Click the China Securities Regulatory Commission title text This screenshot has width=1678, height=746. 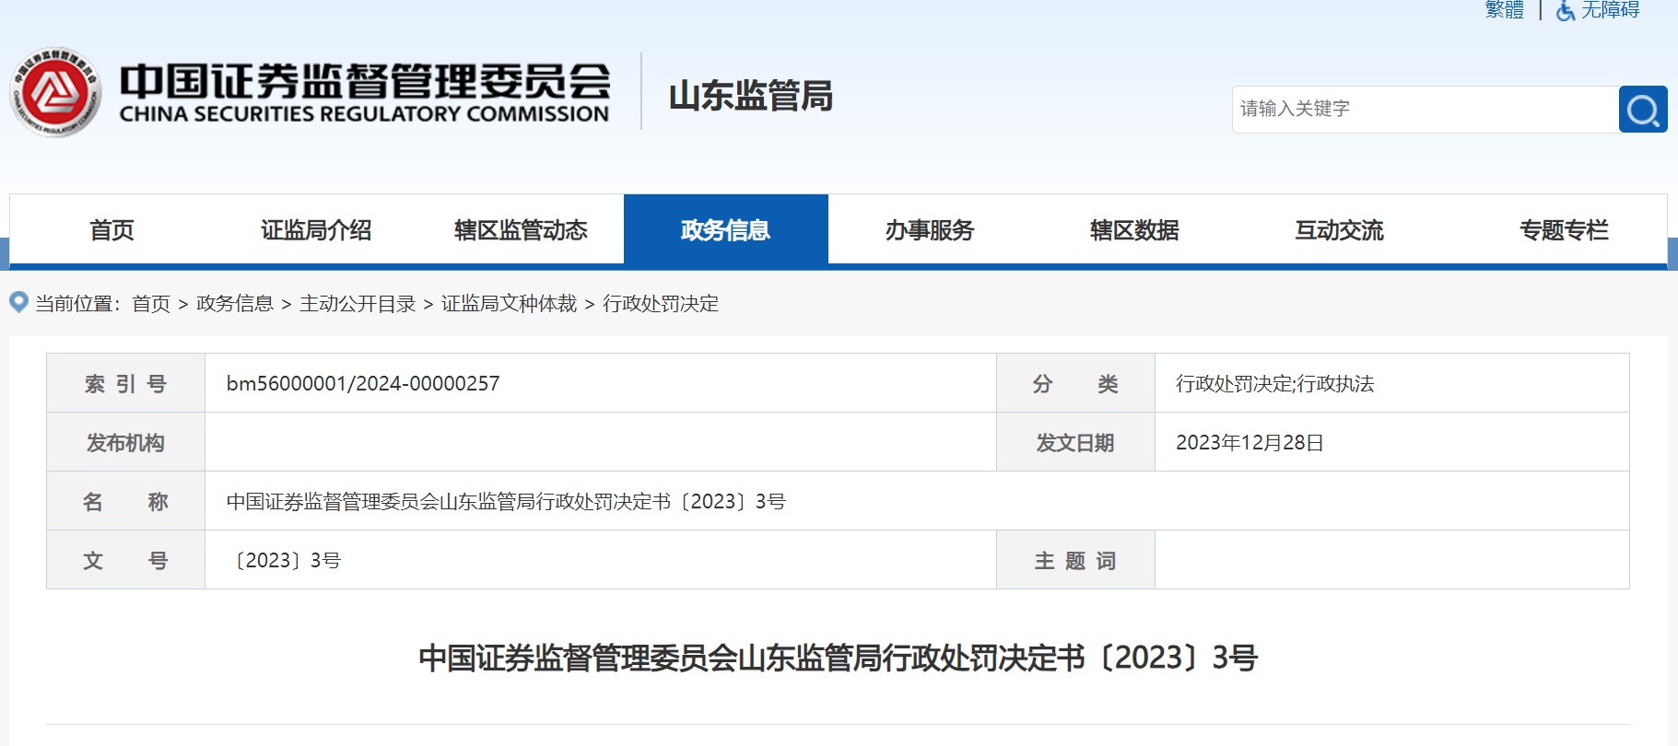tap(365, 93)
